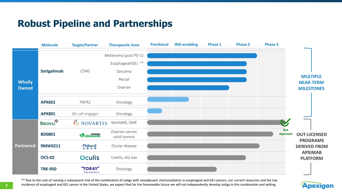The height and width of the screenshot is (192, 342).
Task: Select the Phase 1 header
Action: (215, 44)
